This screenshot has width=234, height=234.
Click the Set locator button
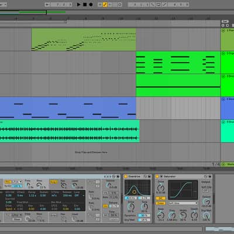click(x=225, y=21)
